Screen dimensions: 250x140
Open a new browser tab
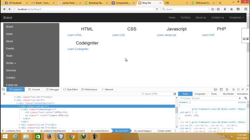coord(220,3)
